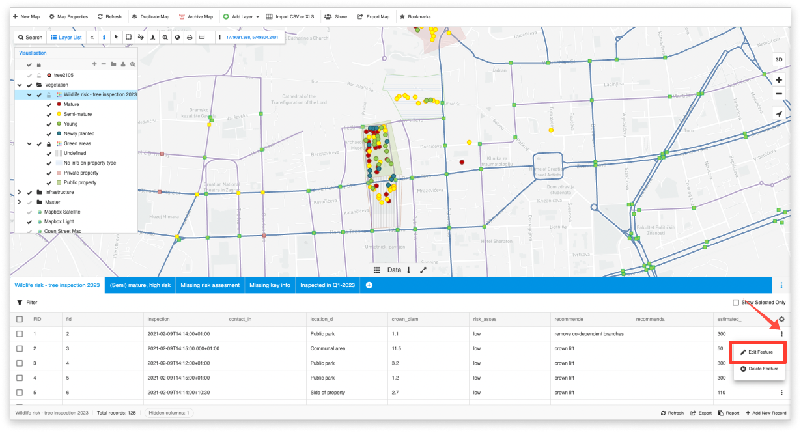Image resolution: width=801 pixels, height=433 pixels.
Task: Select the magnifier zoom tool
Action: (x=165, y=38)
